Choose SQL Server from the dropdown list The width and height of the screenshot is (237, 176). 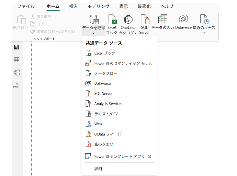(120, 94)
